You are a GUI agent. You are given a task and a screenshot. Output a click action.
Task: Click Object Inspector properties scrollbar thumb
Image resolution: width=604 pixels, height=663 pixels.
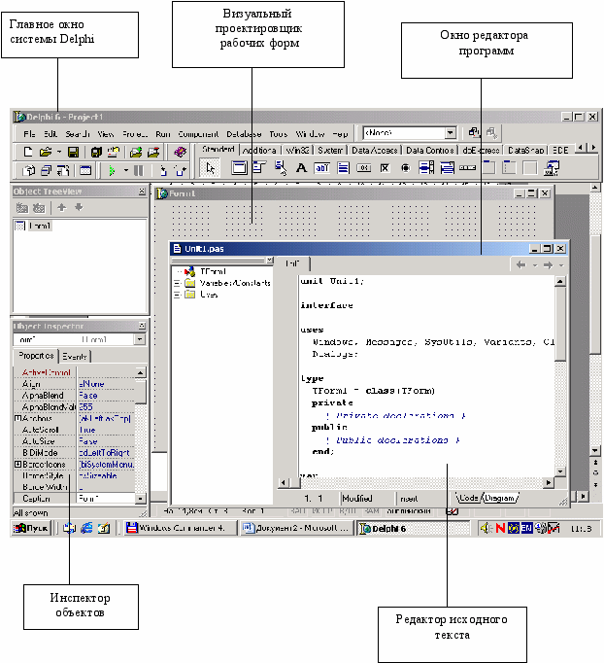tap(141, 391)
